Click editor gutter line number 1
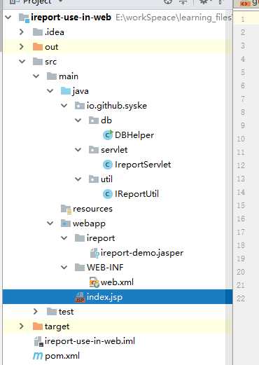The width and height of the screenshot is (259, 365). pos(243,19)
